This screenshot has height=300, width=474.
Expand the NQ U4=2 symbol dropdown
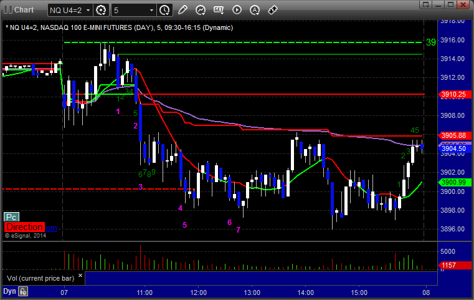click(x=88, y=11)
